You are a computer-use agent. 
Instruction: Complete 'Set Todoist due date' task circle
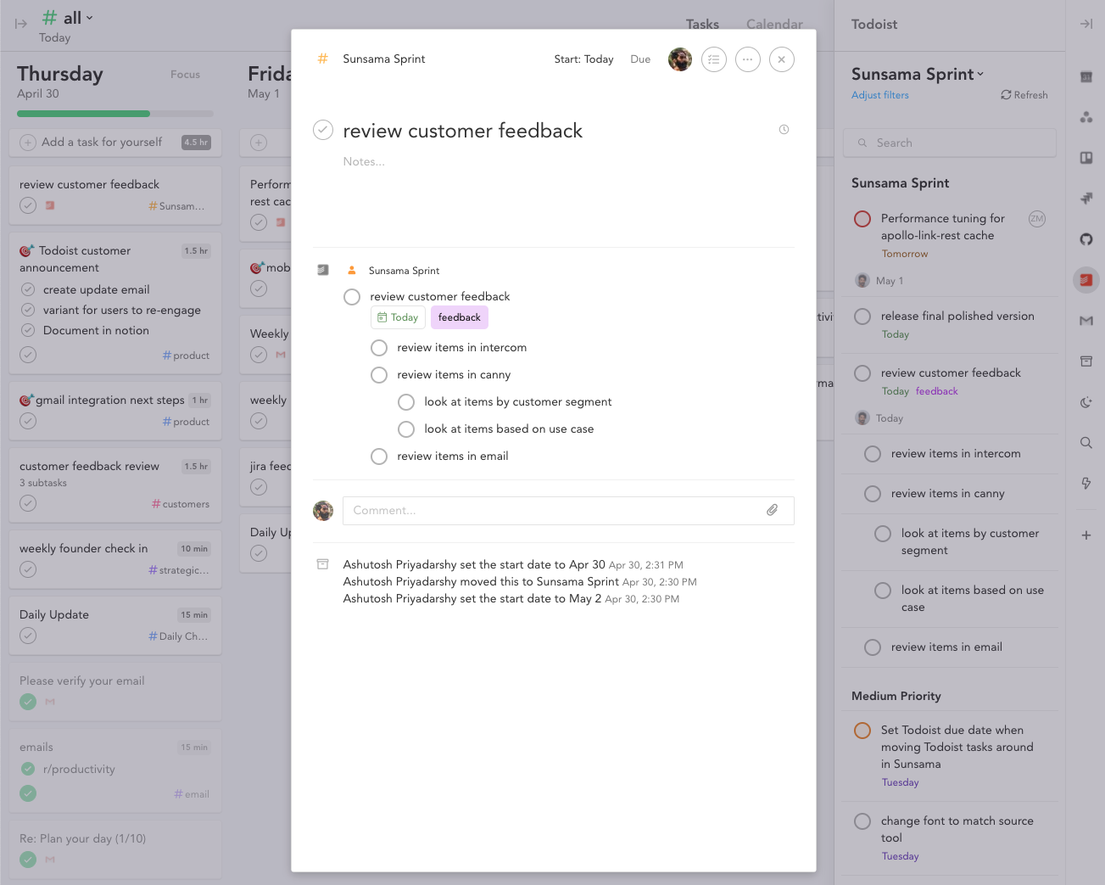pyautogui.click(x=862, y=731)
